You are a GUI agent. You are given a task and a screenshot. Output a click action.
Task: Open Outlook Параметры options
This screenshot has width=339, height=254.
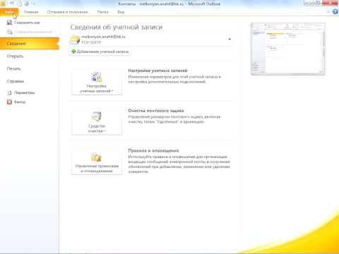point(21,92)
